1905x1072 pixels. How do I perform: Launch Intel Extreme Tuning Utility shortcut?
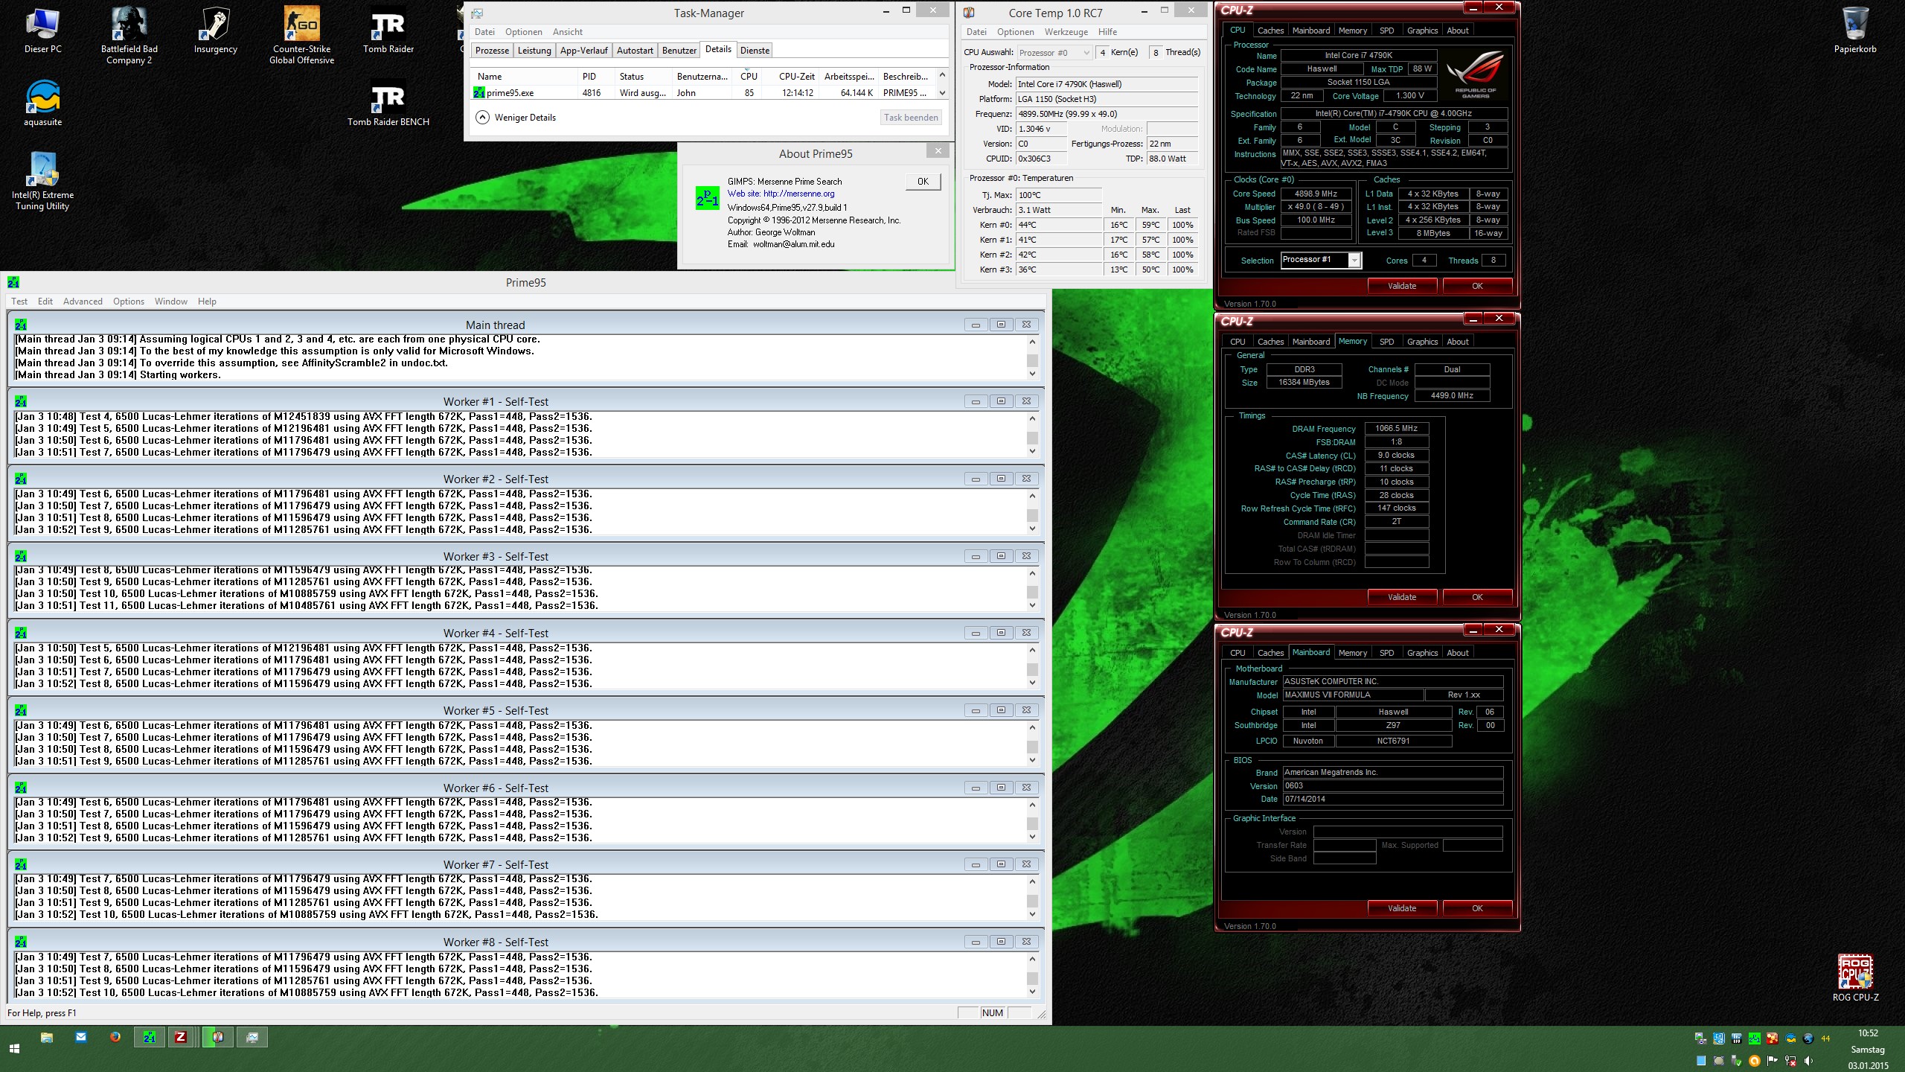[x=42, y=171]
